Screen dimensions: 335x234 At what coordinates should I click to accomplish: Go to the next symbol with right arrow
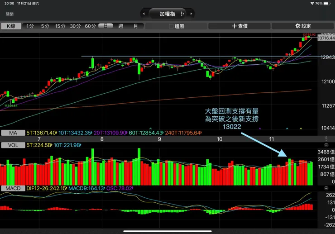point(191,14)
